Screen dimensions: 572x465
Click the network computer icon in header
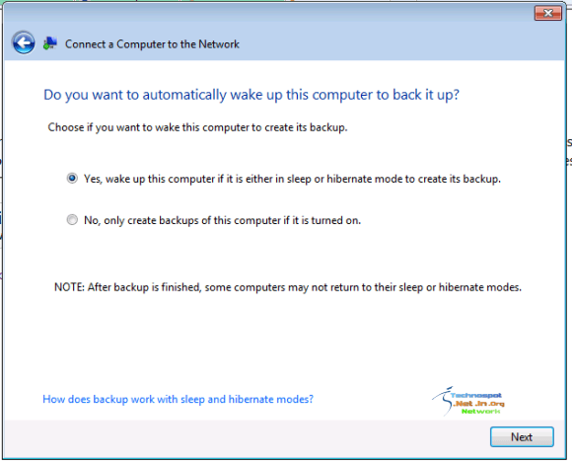point(50,43)
